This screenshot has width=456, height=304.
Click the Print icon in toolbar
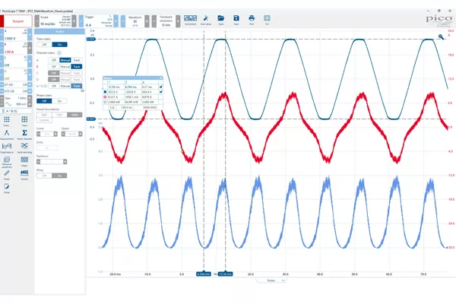252,20
